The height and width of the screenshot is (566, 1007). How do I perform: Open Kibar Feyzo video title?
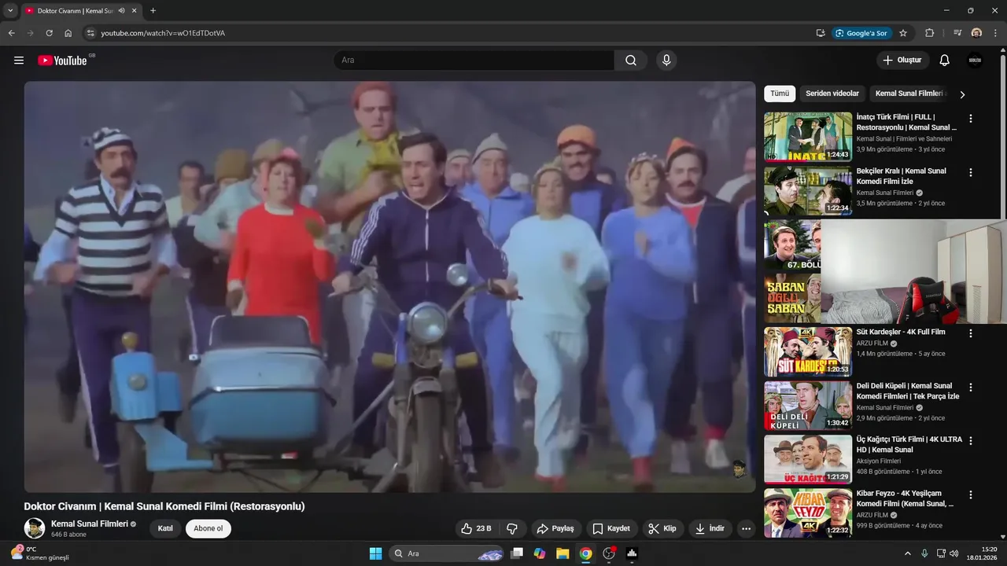click(906, 498)
